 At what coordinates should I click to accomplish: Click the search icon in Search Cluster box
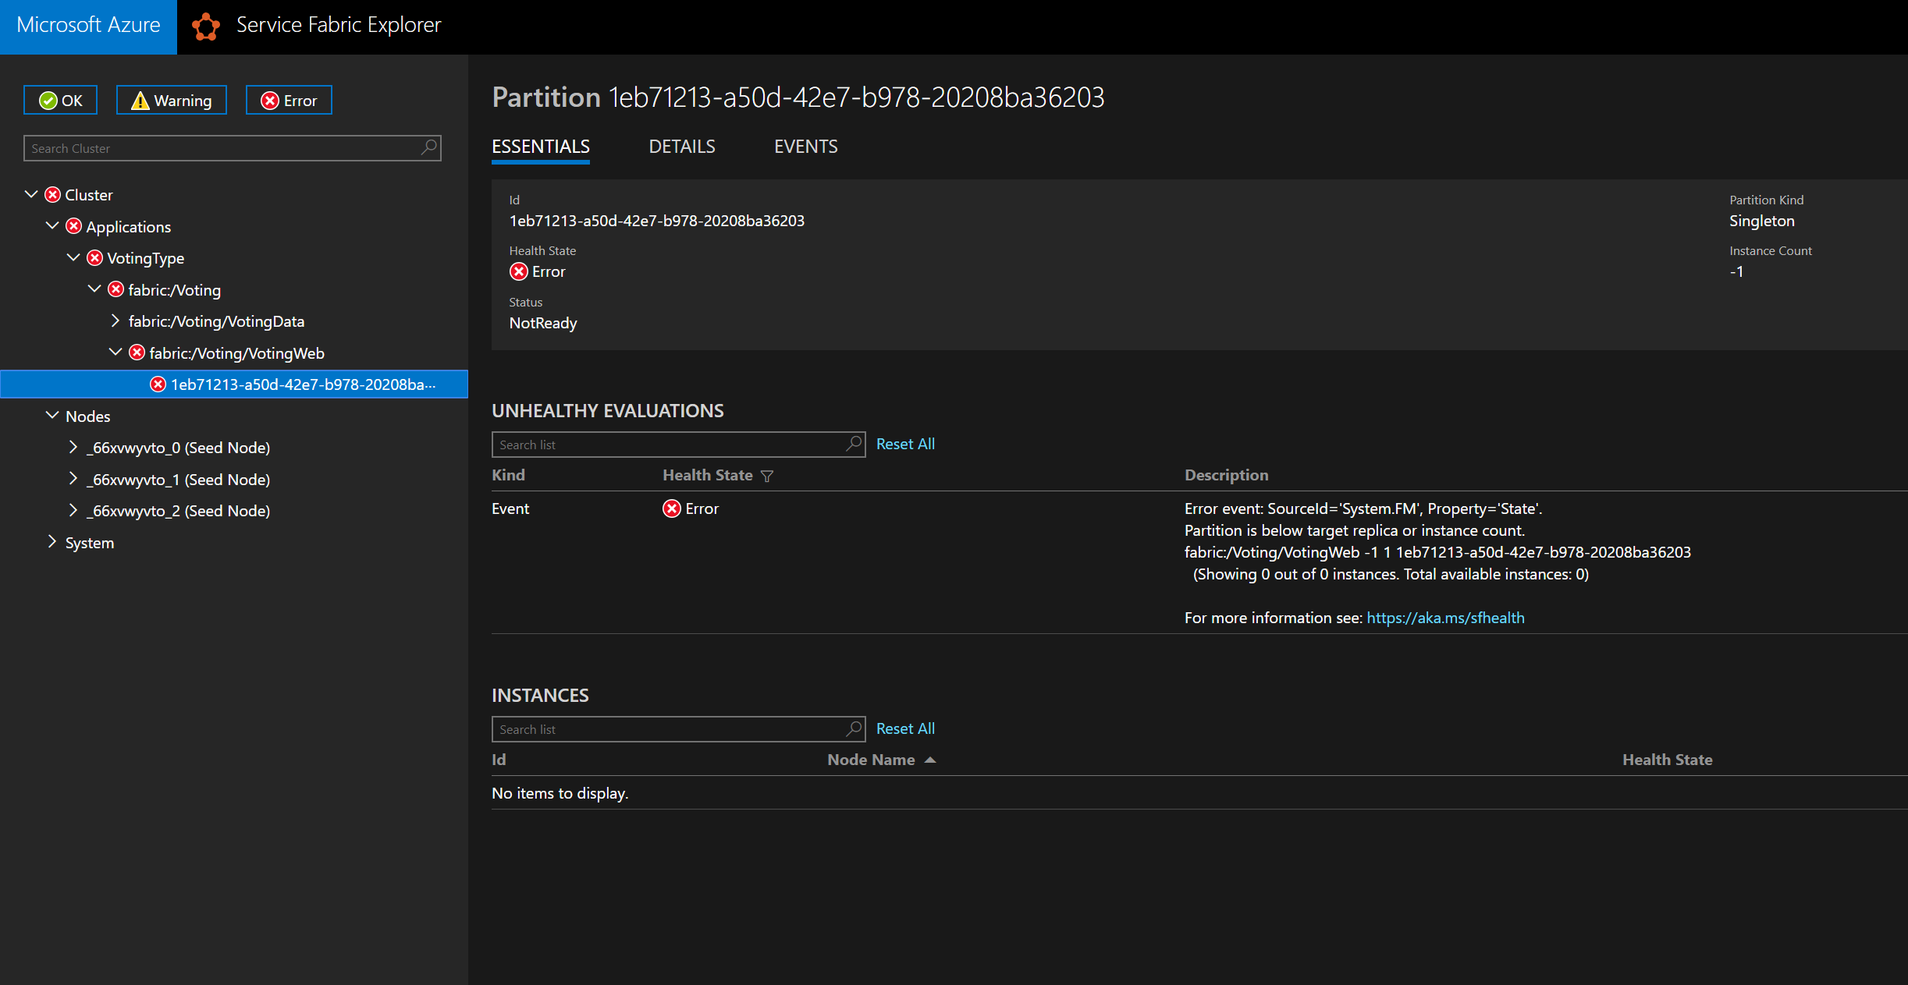click(428, 147)
